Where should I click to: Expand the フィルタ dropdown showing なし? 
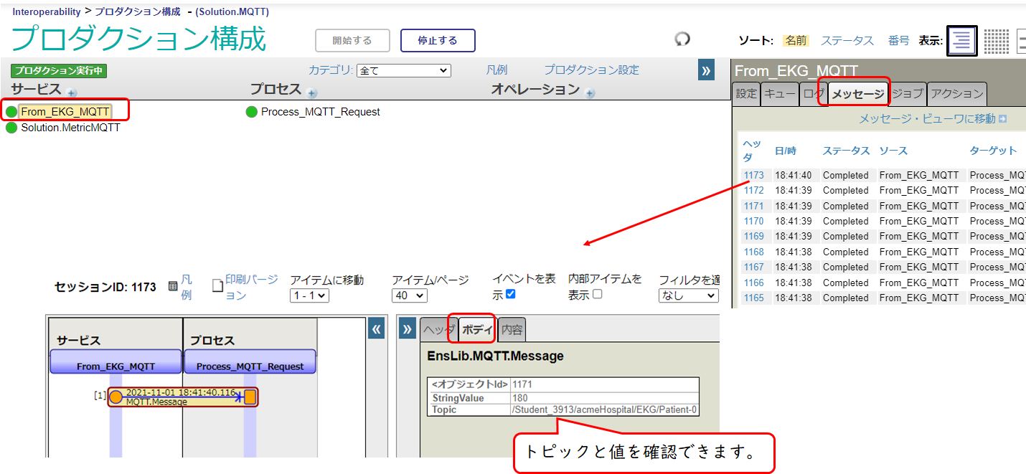click(688, 295)
